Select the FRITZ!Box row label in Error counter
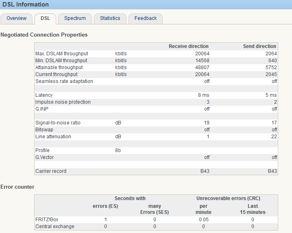This screenshot has height=233, width=292. 47,220
